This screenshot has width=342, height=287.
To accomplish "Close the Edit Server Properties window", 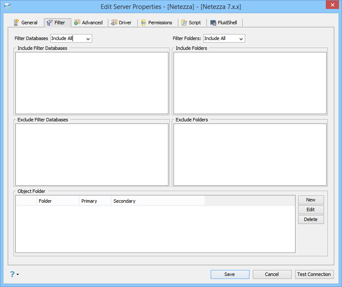I will pos(332,5).
